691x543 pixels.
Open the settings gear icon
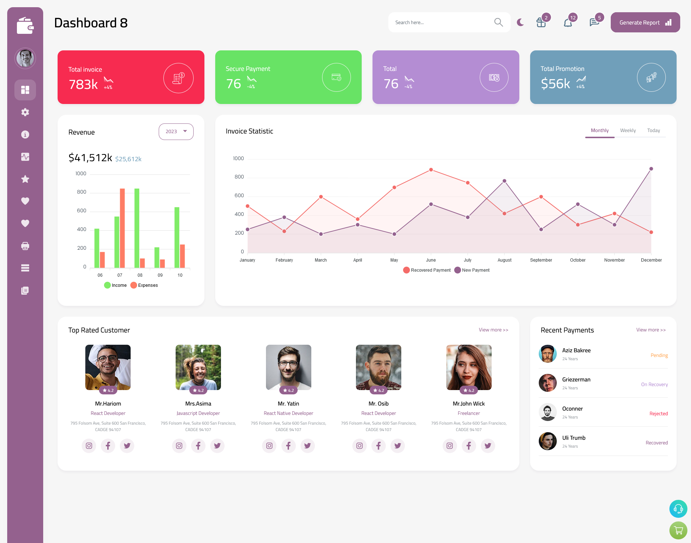pos(25,112)
